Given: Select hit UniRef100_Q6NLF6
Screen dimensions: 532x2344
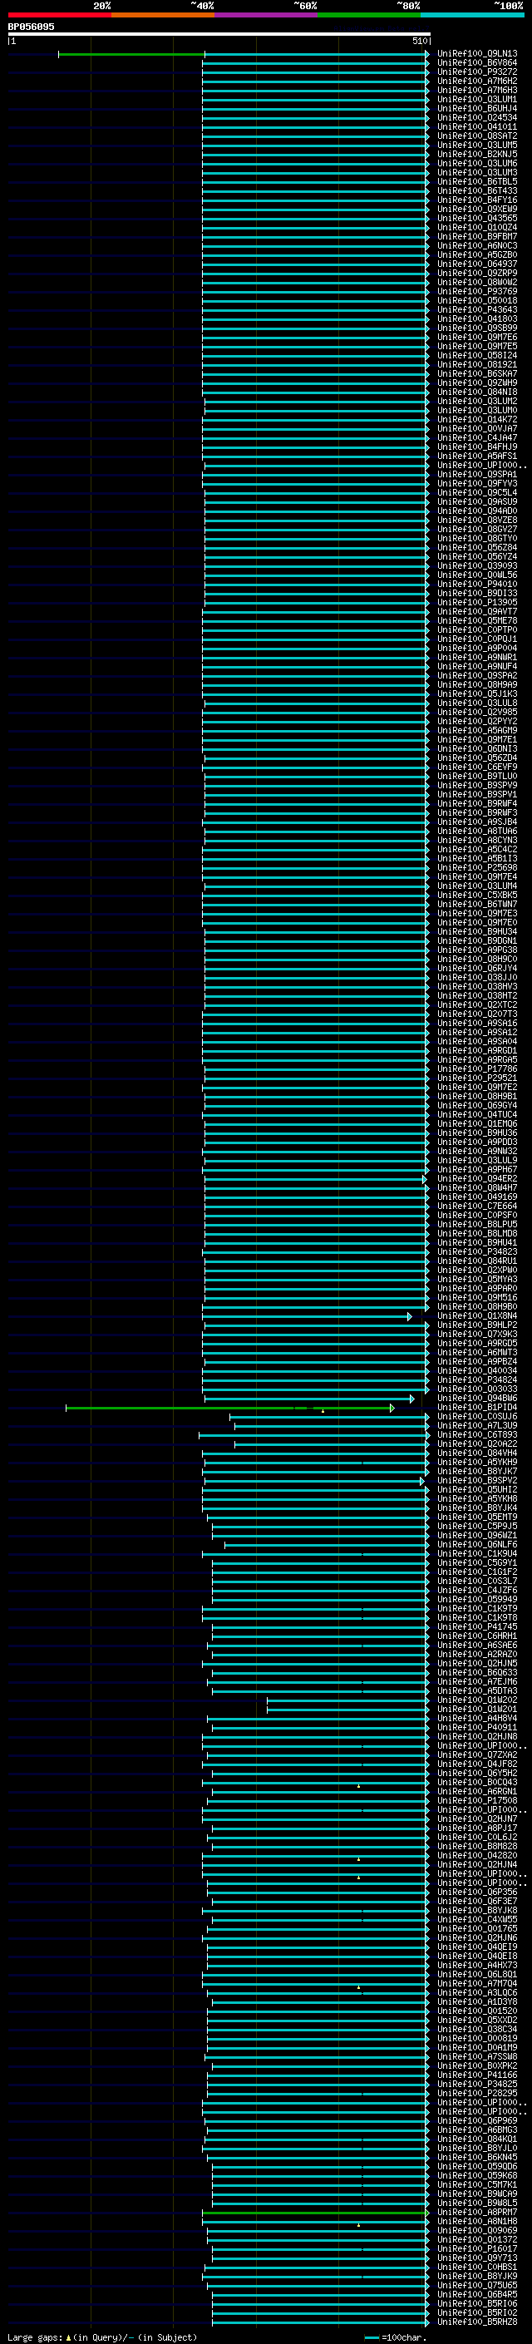Looking at the screenshot, I should (x=476, y=1545).
